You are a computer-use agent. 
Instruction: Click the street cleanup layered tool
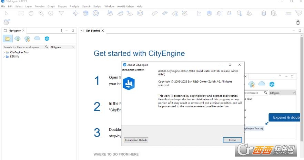(185, 13)
